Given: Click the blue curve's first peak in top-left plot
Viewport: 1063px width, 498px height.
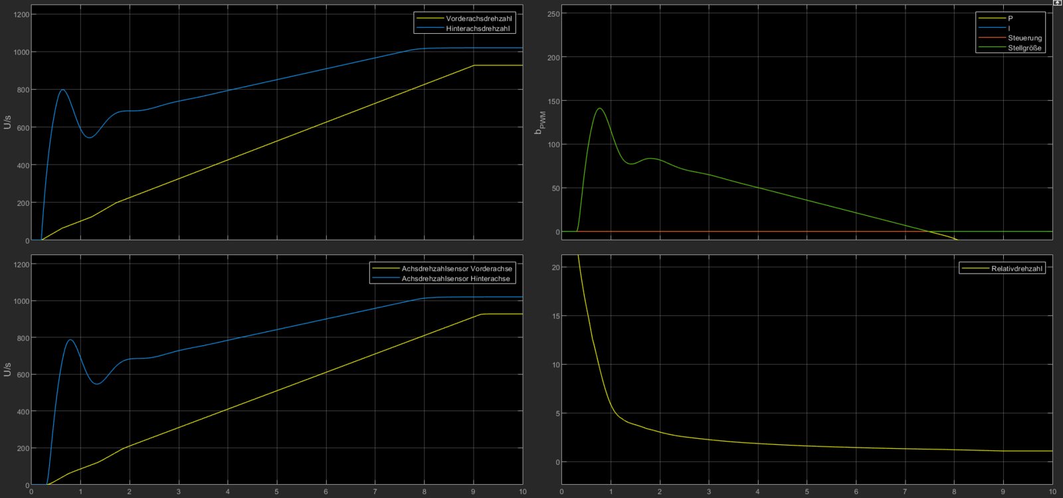Looking at the screenshot, I should pos(62,90).
